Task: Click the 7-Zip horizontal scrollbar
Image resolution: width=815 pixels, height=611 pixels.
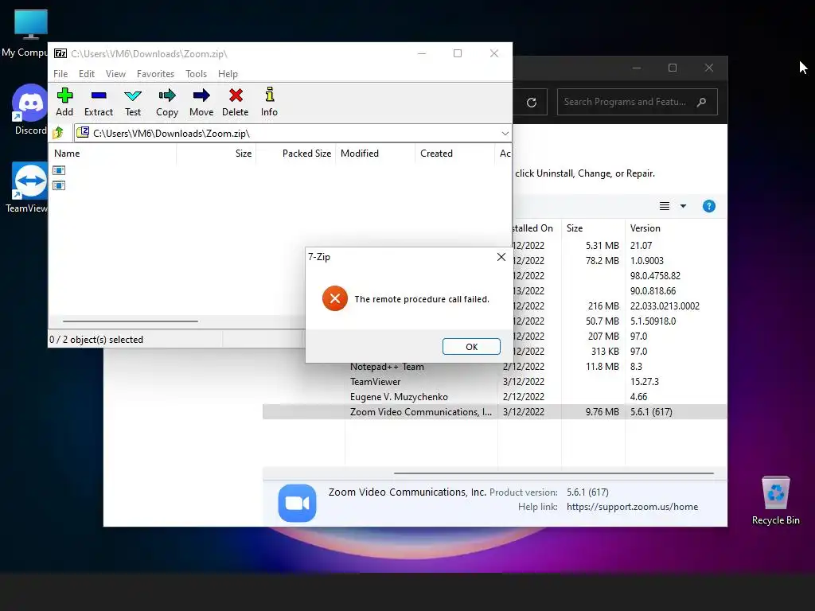Action: tap(130, 321)
